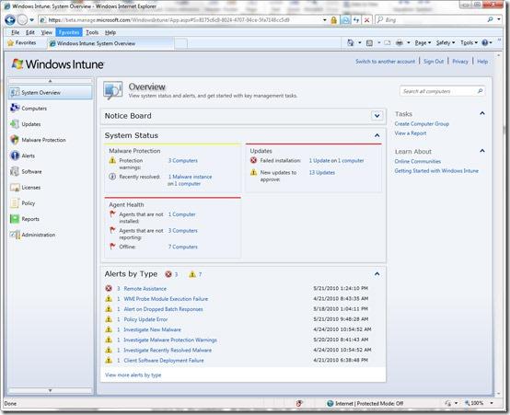Open Malware Protection shield icon

tap(15, 140)
